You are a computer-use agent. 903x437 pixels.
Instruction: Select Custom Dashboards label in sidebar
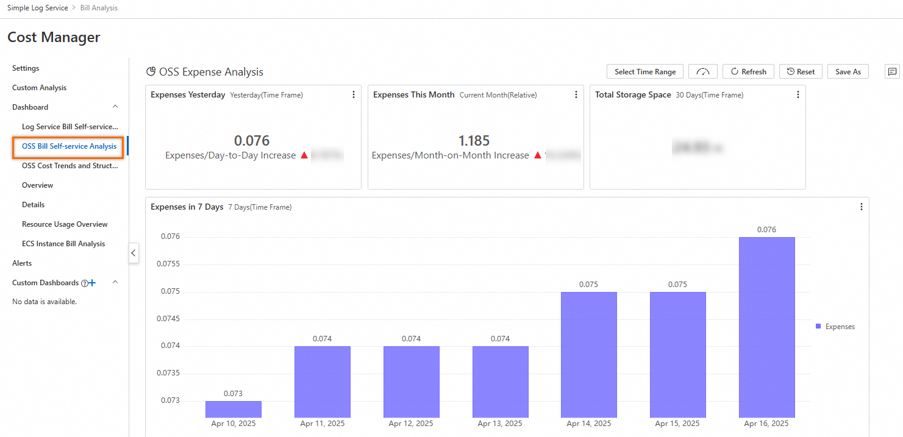pos(46,283)
